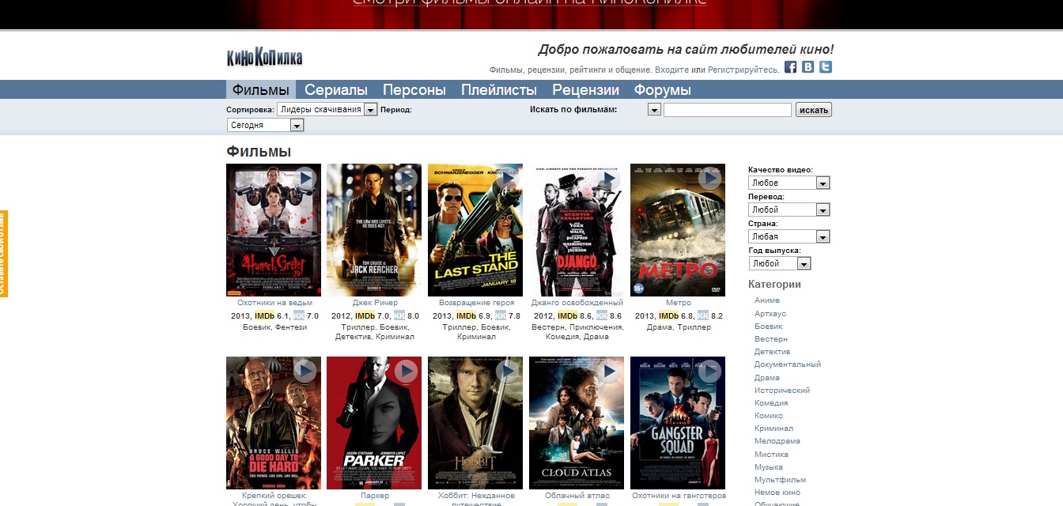Expand the Качество видео dropdown
Image resolution: width=1063 pixels, height=506 pixels.
click(789, 183)
